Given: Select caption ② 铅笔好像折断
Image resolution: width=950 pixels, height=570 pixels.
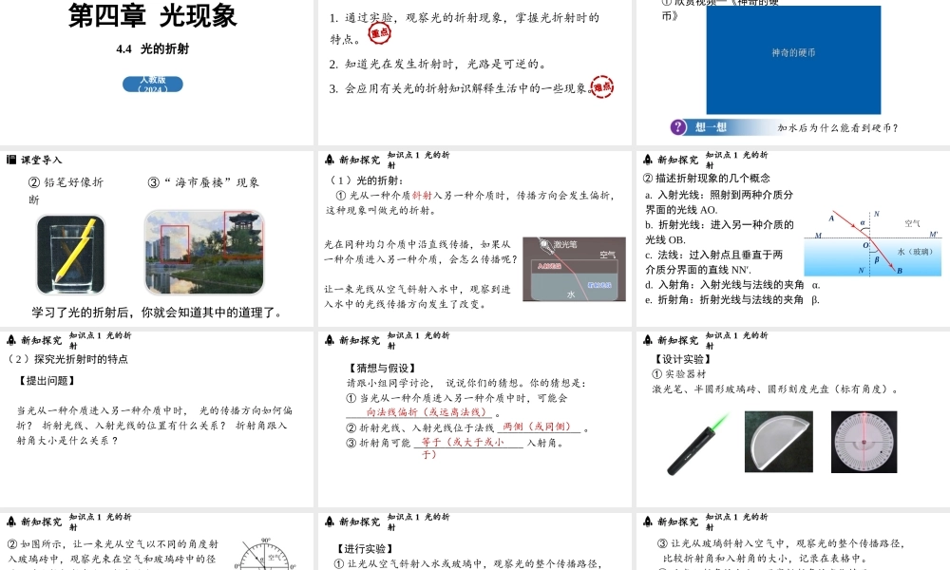Looking at the screenshot, I should tap(66, 190).
